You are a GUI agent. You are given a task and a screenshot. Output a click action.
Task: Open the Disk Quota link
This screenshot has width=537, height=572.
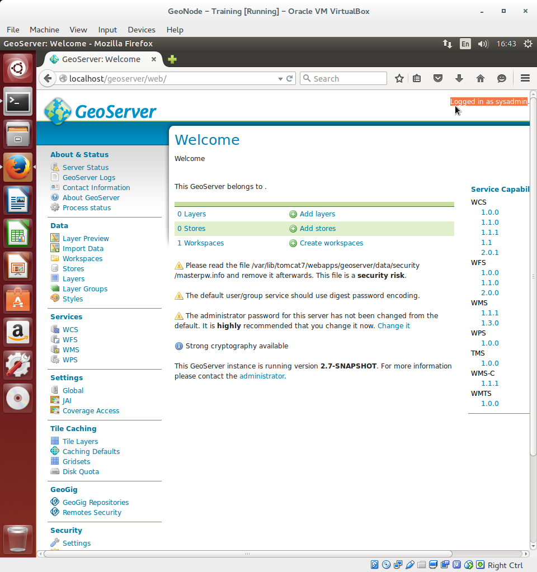[81, 472]
